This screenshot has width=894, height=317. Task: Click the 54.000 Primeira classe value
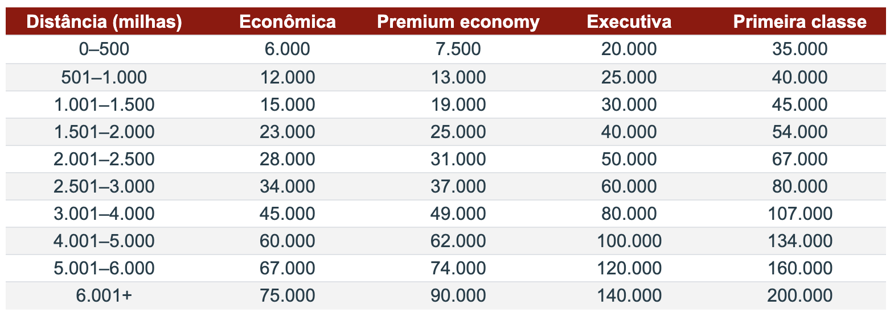tap(799, 132)
